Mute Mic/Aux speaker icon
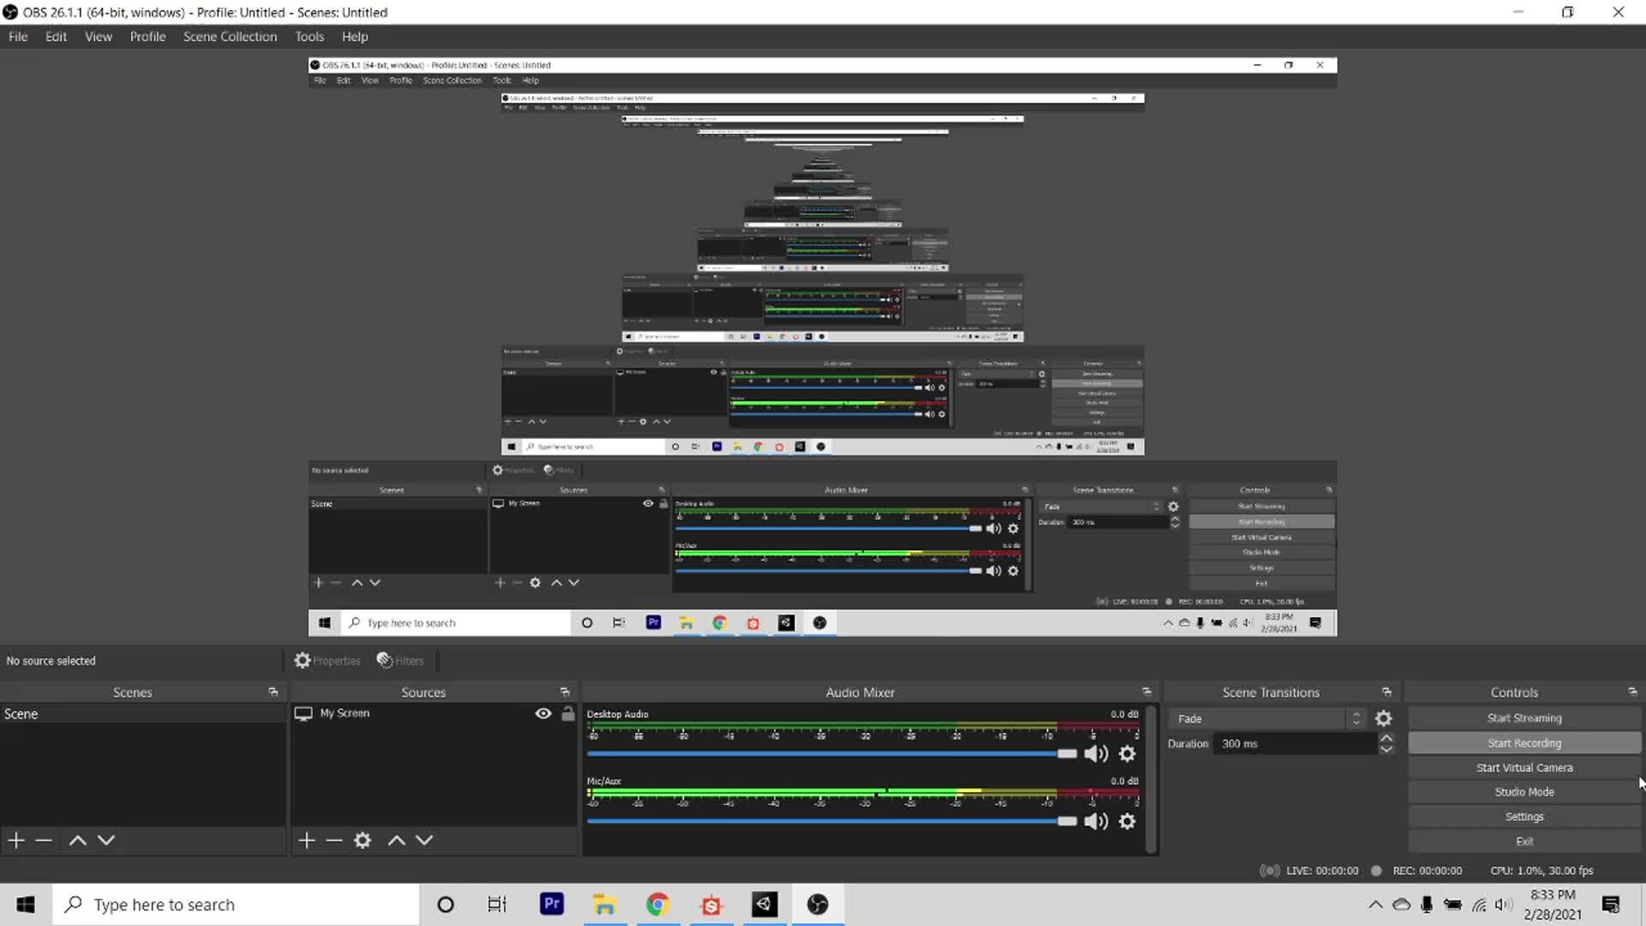Screen dimensions: 1646x926 click(x=1096, y=821)
